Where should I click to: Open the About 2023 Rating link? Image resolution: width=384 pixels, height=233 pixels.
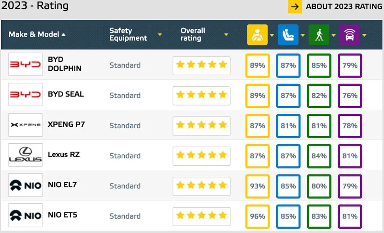point(344,6)
